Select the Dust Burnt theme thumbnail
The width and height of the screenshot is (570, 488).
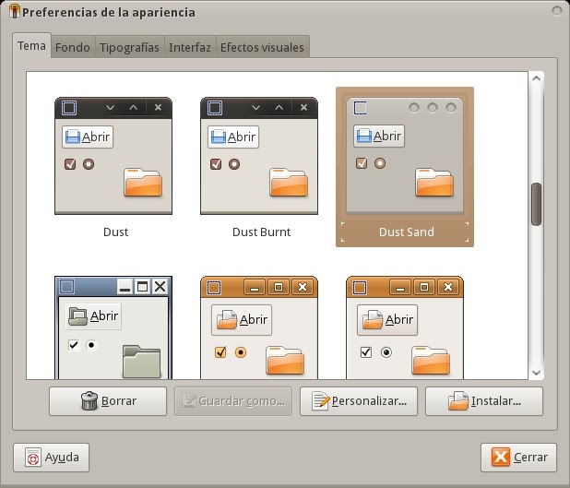[x=259, y=156]
